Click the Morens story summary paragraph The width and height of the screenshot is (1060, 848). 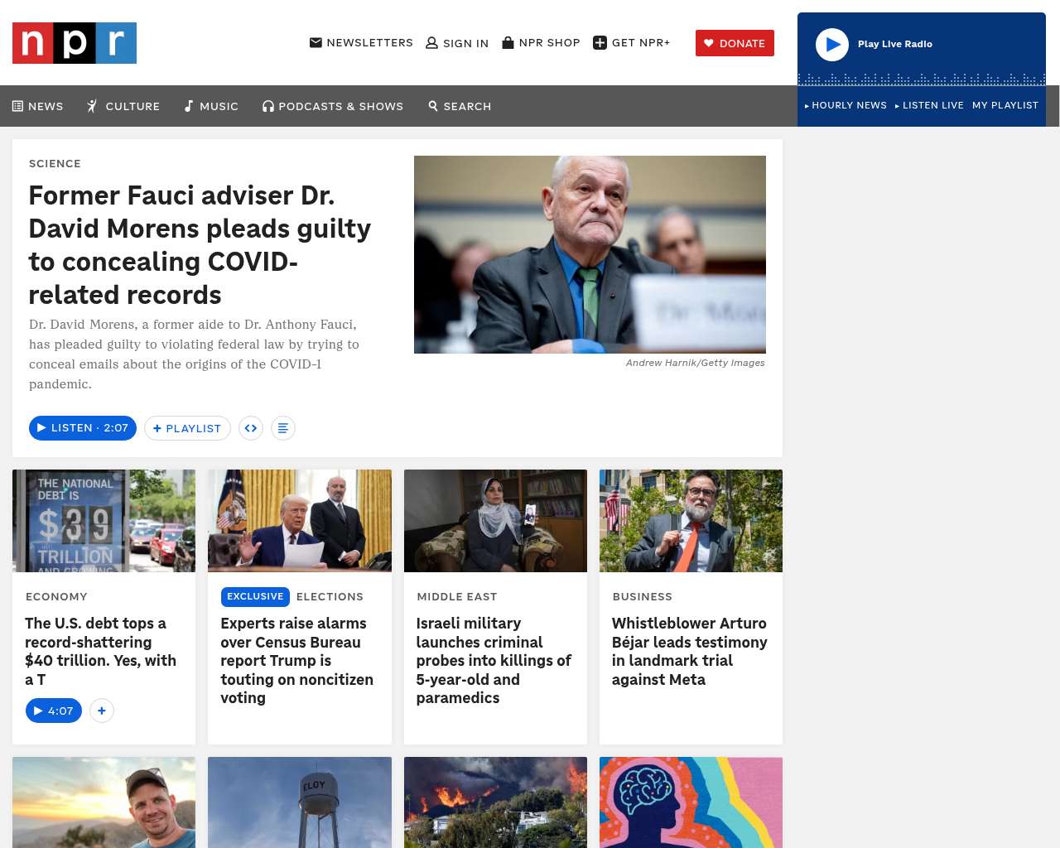tap(195, 354)
